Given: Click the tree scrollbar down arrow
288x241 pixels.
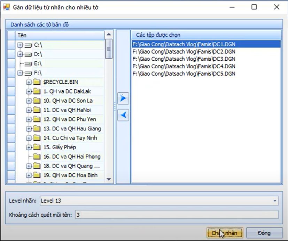Looking at the screenshot, I should 109,179.
